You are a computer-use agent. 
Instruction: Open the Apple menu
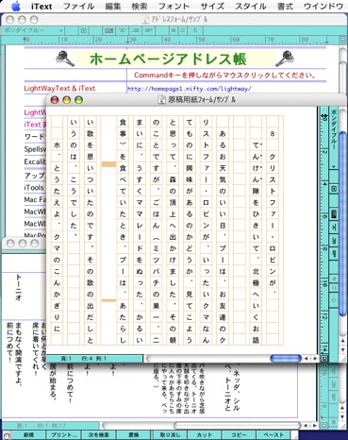click(x=16, y=6)
